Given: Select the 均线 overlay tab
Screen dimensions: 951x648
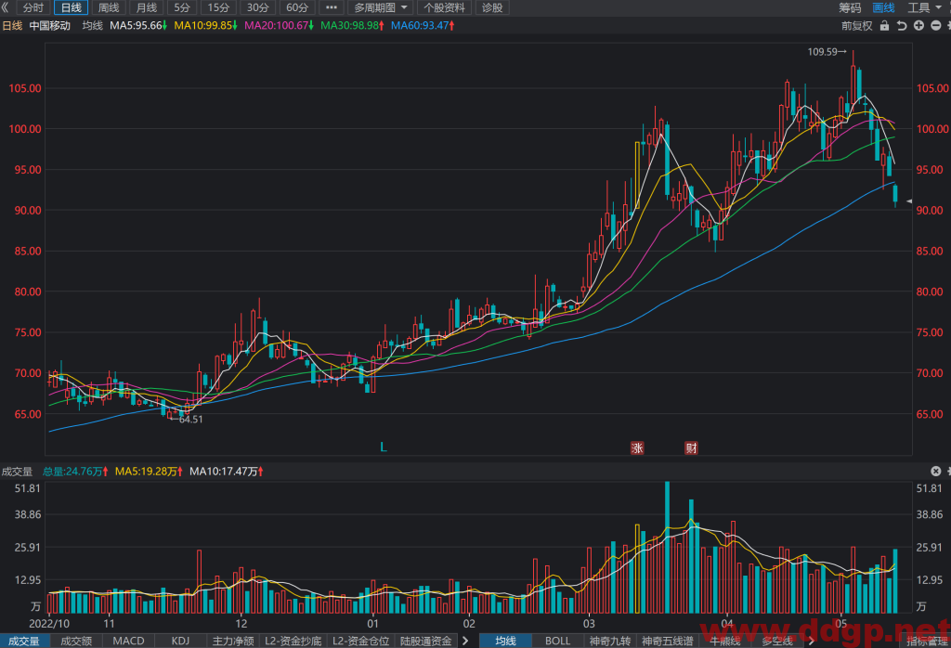Looking at the screenshot, I should 505,641.
